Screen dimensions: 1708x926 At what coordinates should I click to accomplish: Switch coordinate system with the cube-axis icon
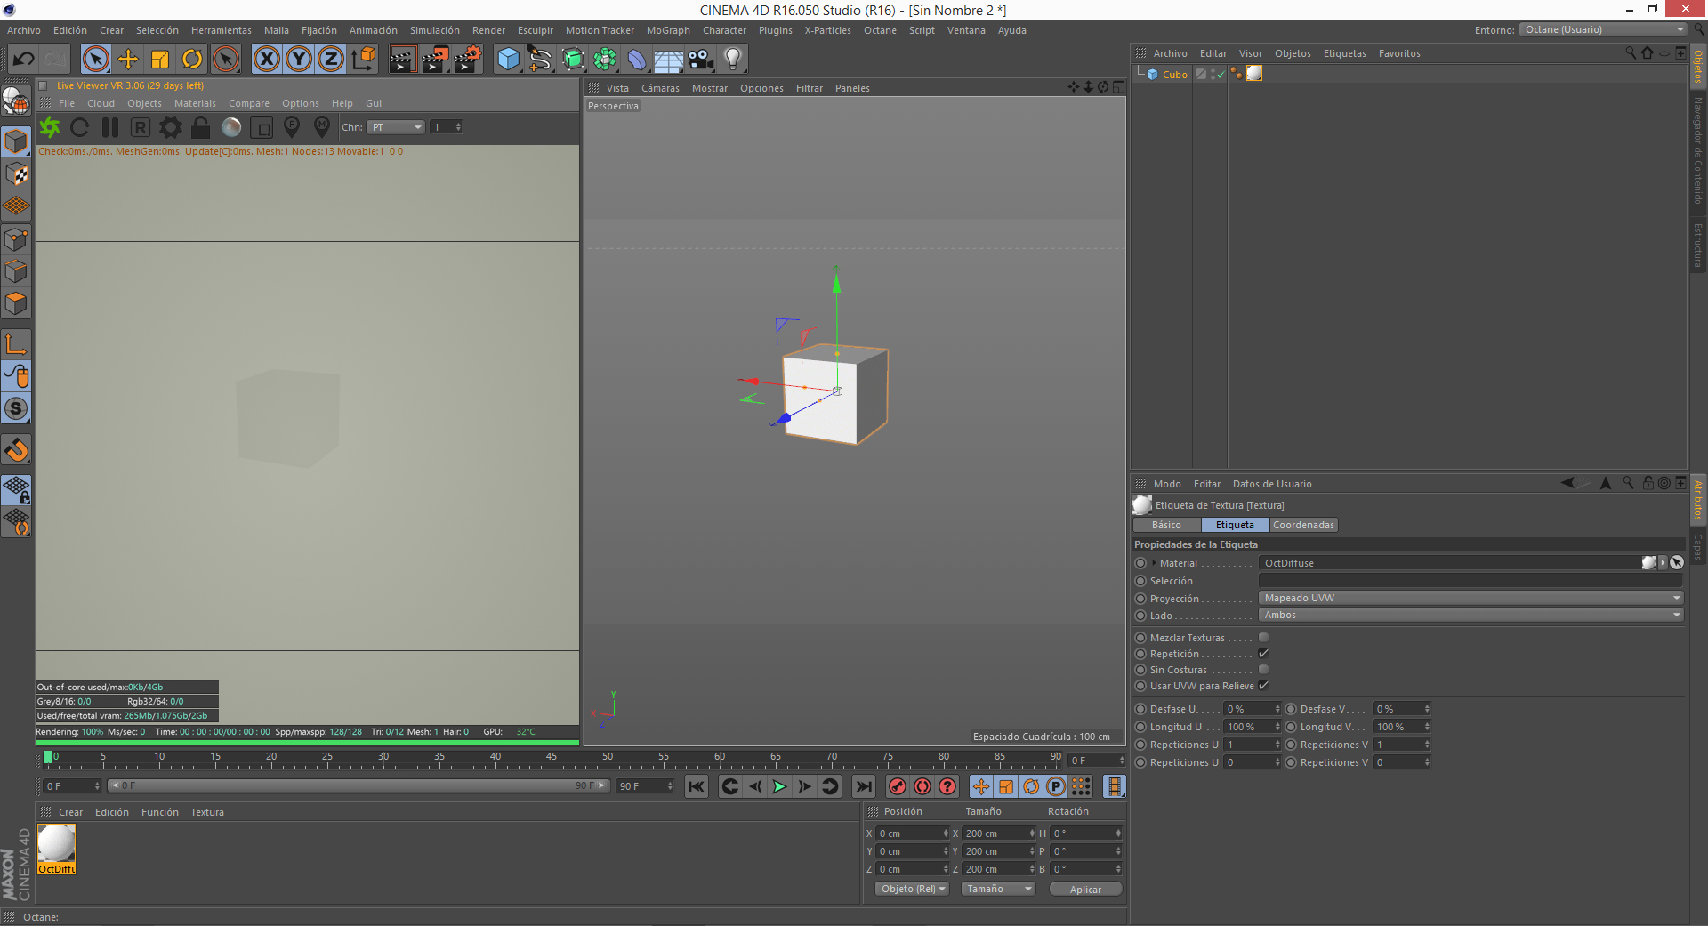pos(364,60)
